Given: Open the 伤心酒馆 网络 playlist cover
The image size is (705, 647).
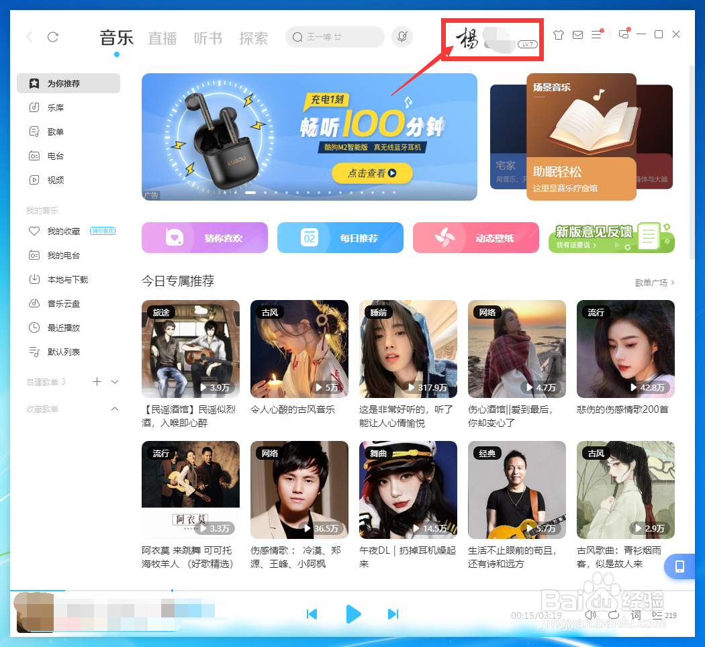Looking at the screenshot, I should tap(517, 349).
